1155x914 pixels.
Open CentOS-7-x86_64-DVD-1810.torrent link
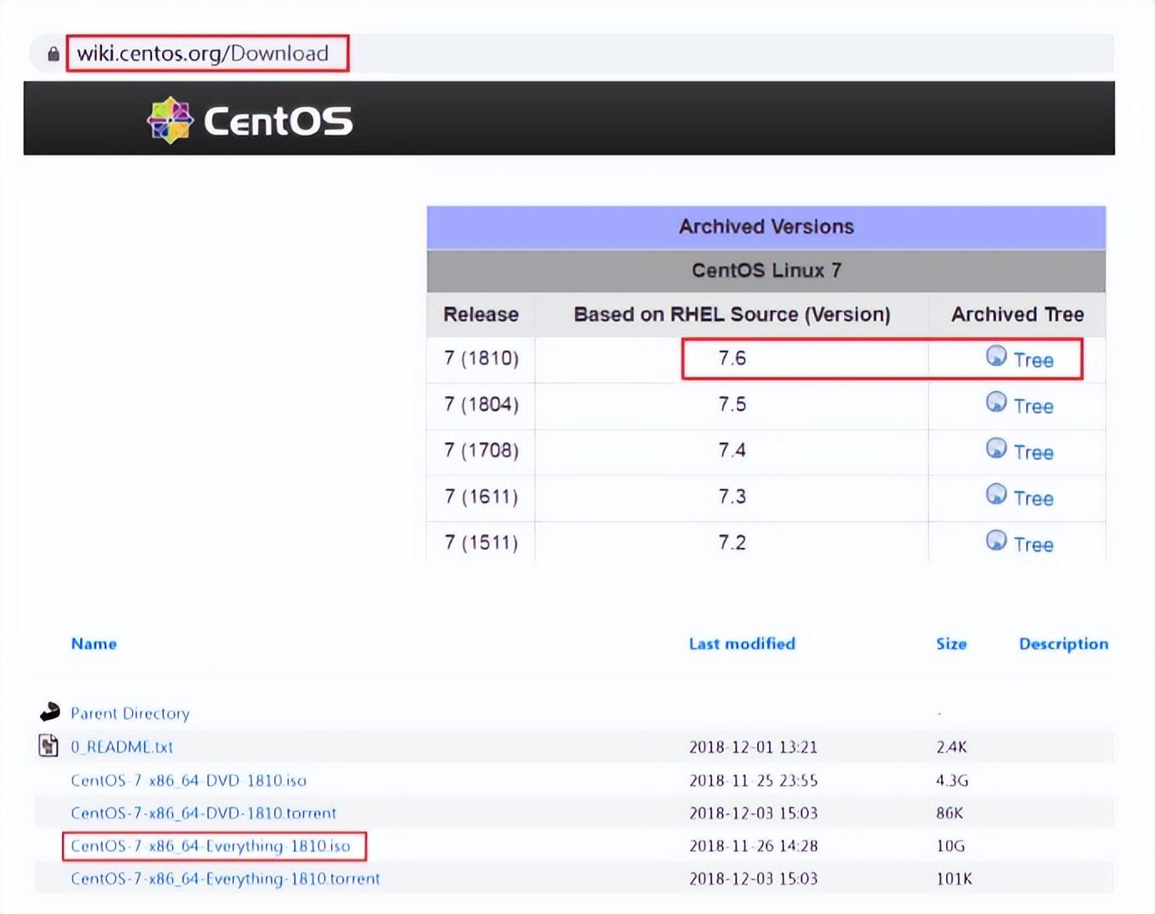[x=203, y=813]
